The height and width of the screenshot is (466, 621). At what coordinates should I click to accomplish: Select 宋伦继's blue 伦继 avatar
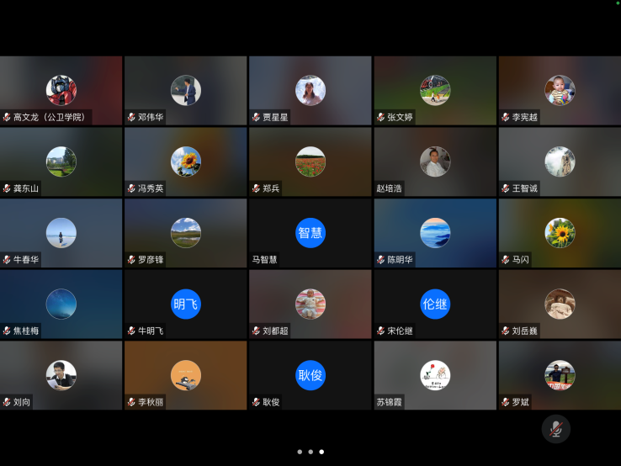coord(435,304)
